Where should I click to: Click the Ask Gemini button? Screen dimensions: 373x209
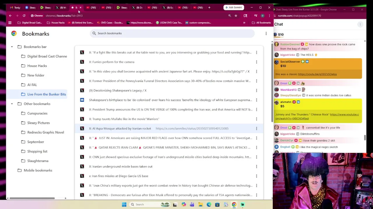(x=233, y=8)
